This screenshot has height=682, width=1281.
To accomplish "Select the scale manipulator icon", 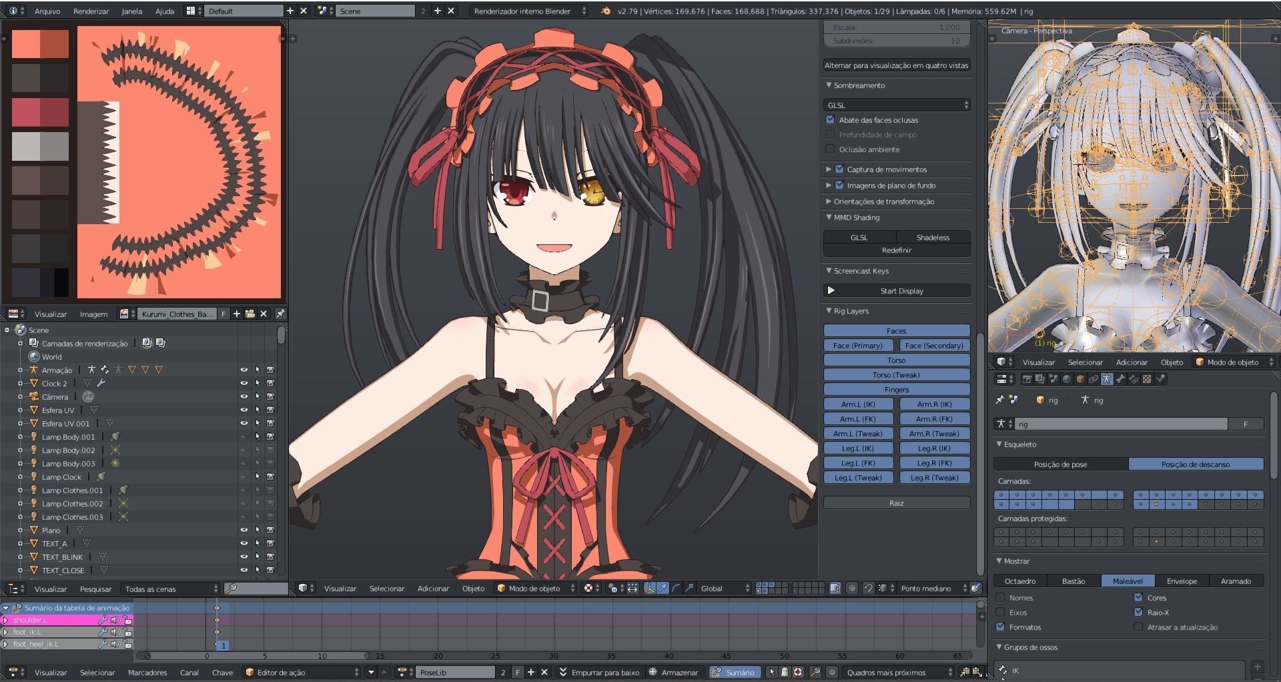I will click(x=689, y=588).
